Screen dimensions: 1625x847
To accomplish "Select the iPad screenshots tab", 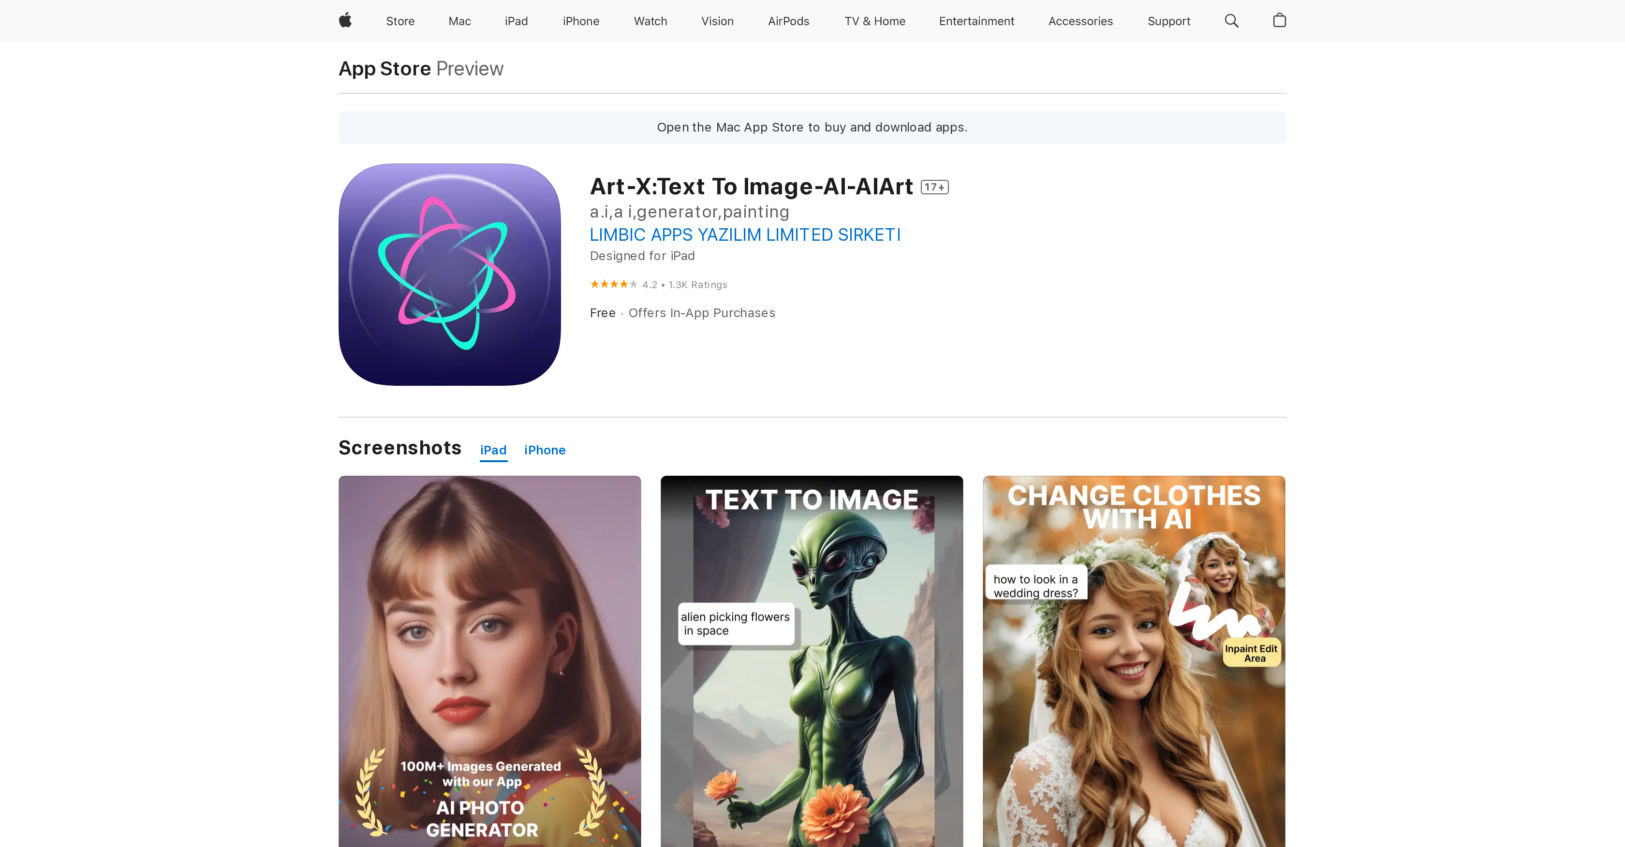I will coord(493,450).
